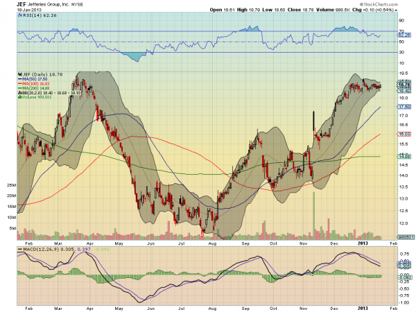Click the green line marker before MA(200)
Viewport: 416px width, 312px height.
(20, 88)
